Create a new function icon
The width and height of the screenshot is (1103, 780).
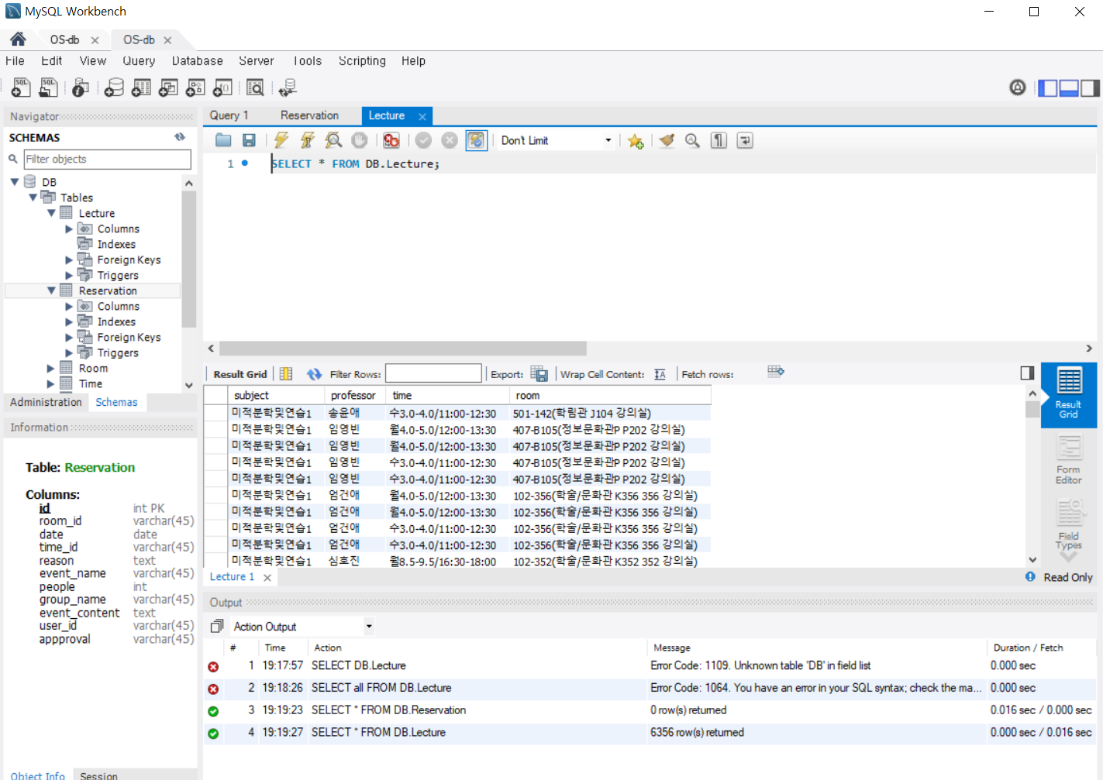point(222,88)
